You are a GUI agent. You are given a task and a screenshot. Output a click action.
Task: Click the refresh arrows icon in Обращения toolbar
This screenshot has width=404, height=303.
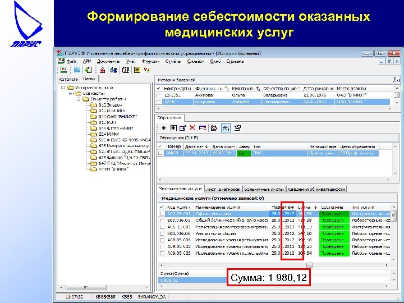tap(214, 128)
